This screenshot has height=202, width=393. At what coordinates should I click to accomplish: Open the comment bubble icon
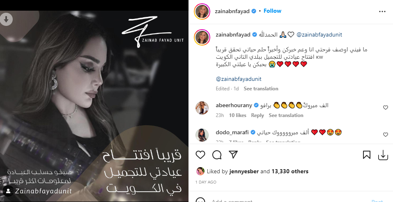point(217,155)
